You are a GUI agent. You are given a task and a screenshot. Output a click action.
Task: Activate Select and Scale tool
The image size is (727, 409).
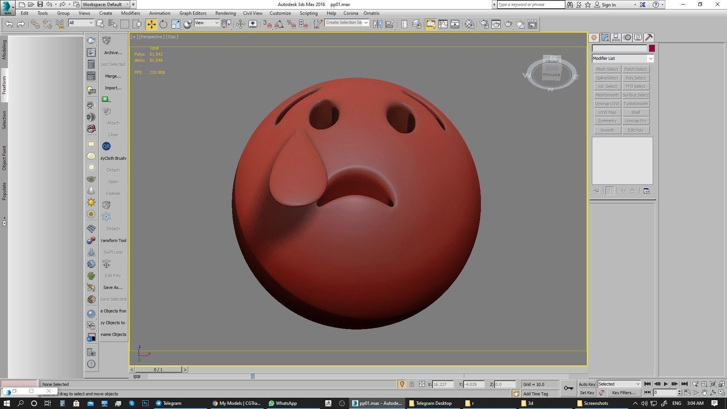176,24
